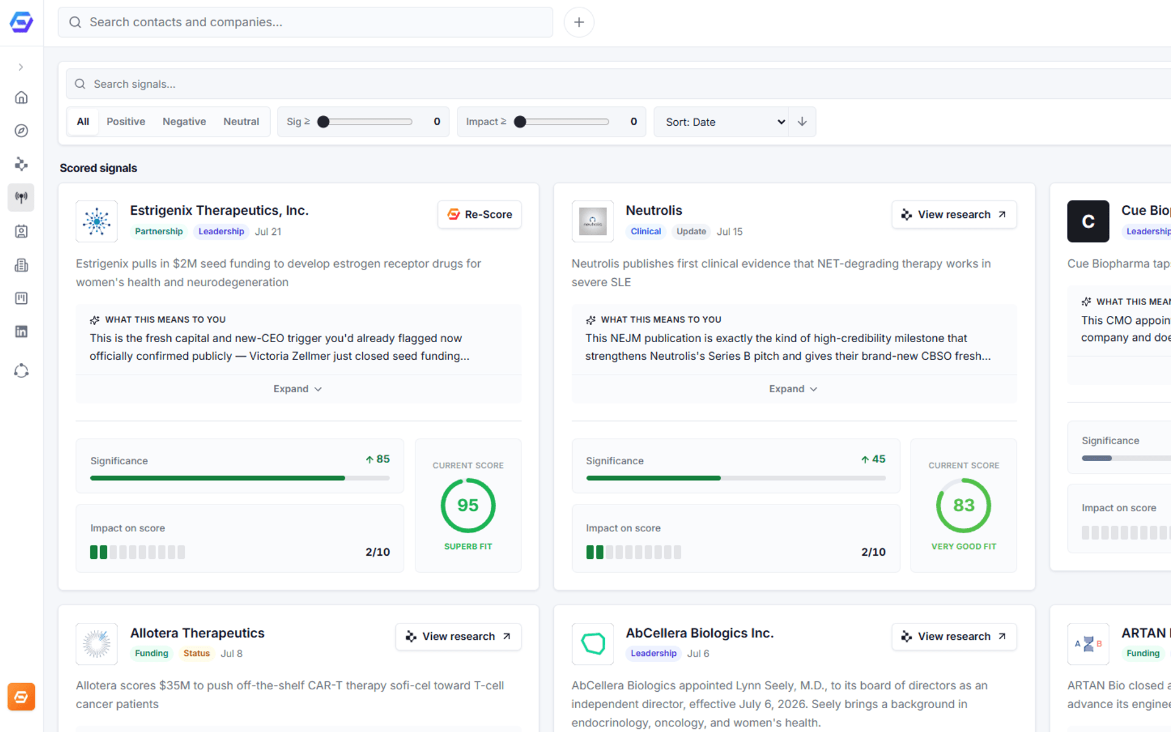Click the Estrigenix current score 95 ring
Image resolution: width=1171 pixels, height=732 pixels.
point(468,506)
